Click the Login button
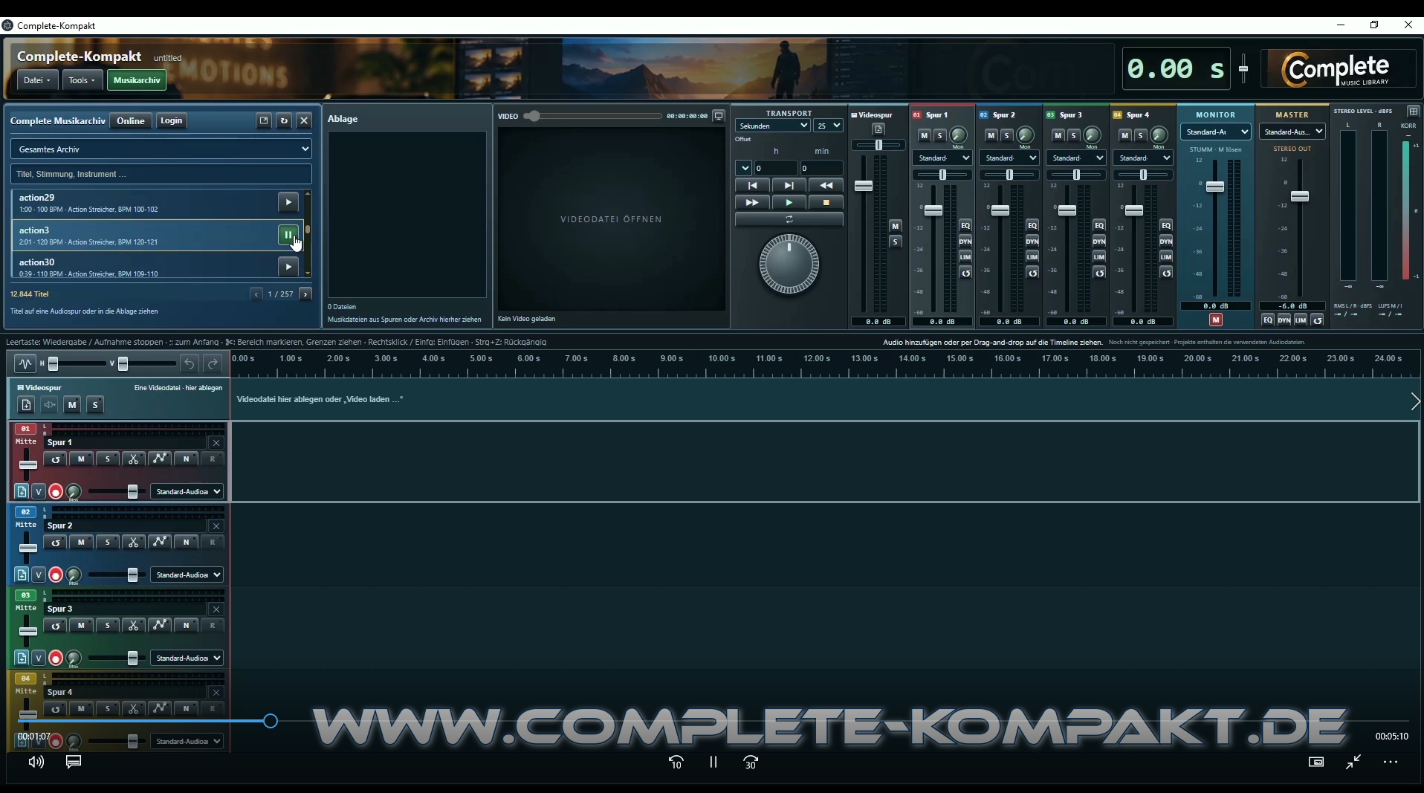The image size is (1424, 793). [x=171, y=121]
